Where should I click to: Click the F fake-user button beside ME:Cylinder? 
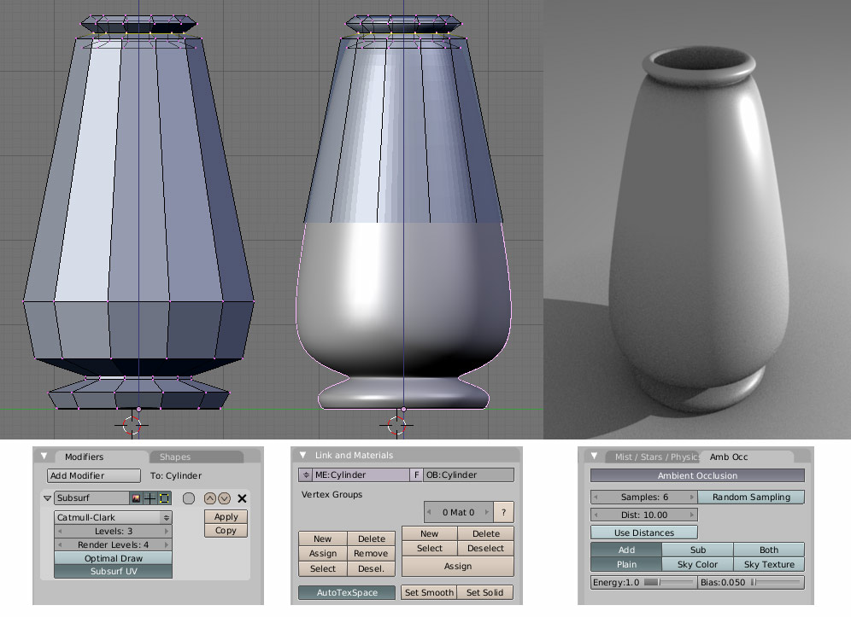[416, 475]
